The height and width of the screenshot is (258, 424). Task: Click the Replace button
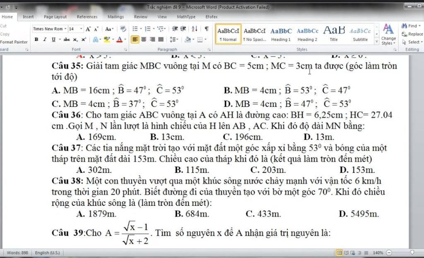412,34
